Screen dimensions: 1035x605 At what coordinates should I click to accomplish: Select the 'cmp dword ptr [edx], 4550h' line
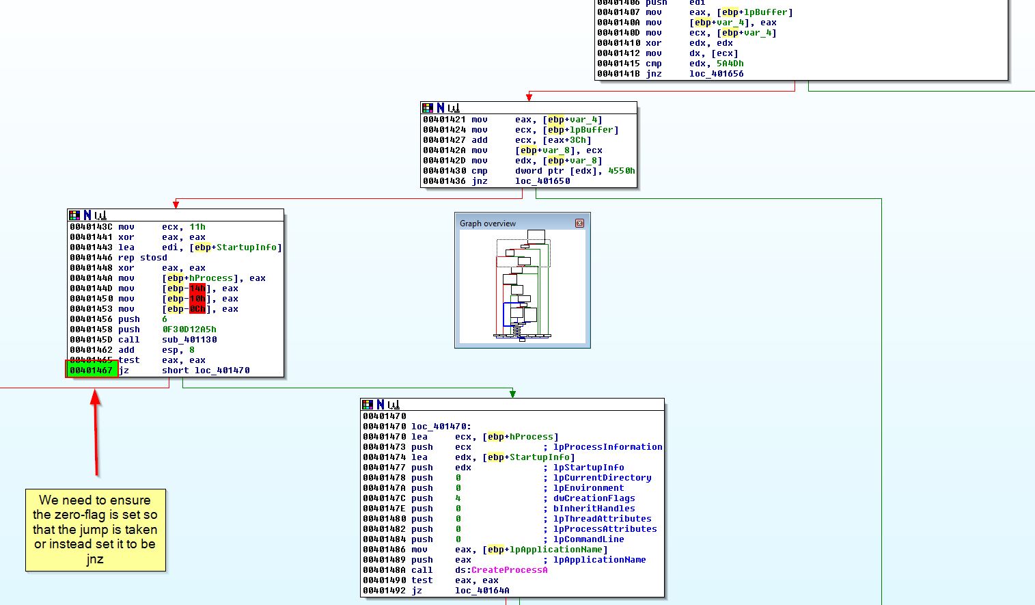[529, 171]
